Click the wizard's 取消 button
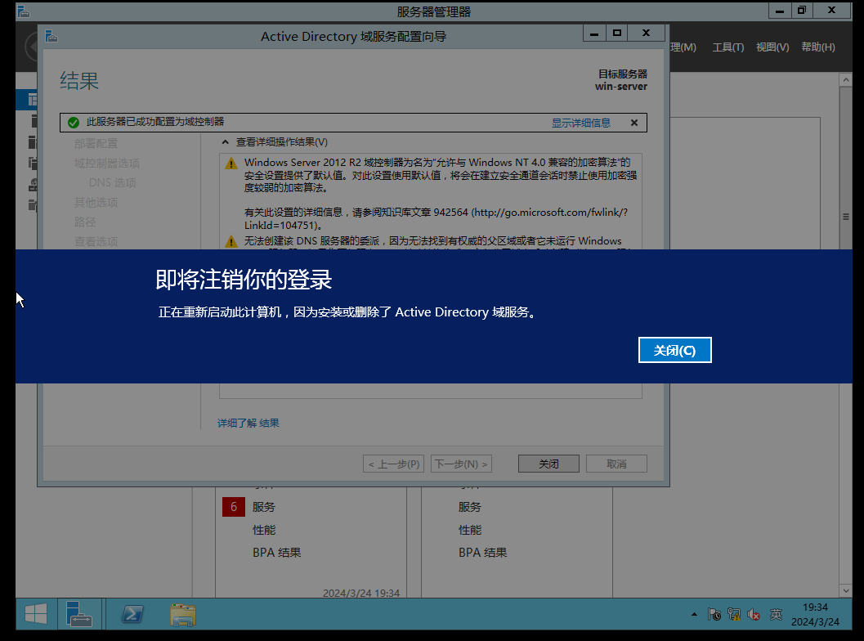Screen dimensions: 864x641 click(x=616, y=464)
